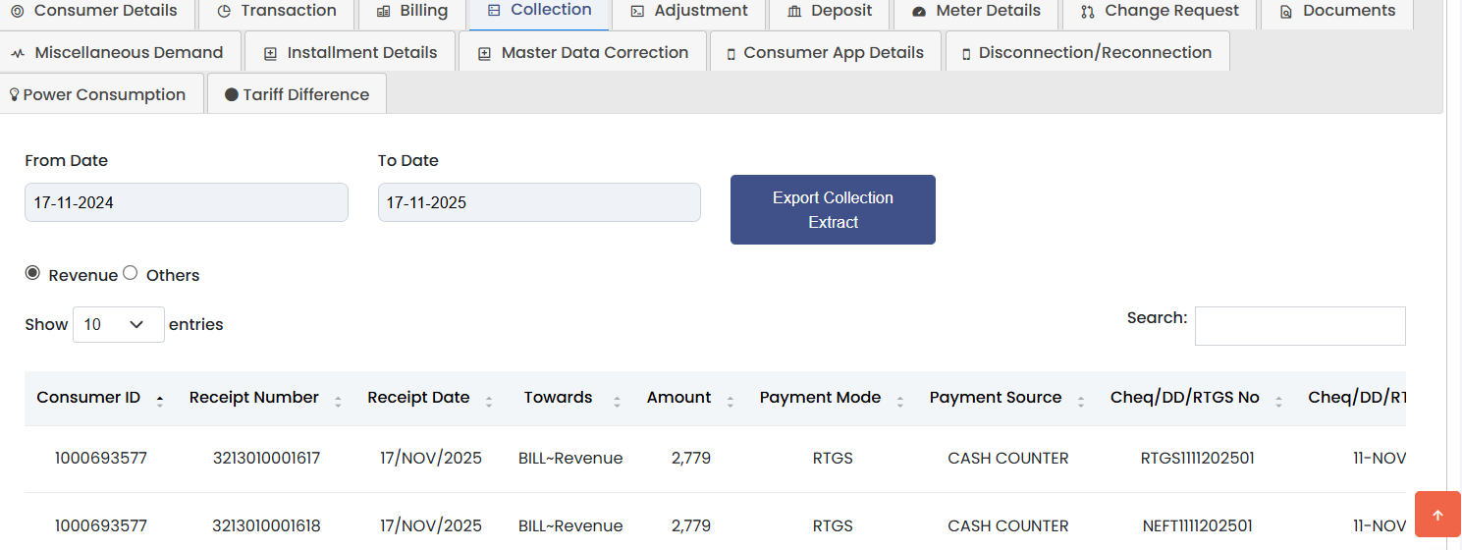
Task: Click the Deposit bank icon
Action: tap(794, 12)
